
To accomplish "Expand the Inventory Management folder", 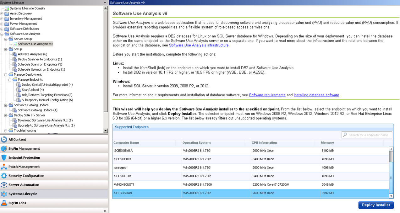I will (2, 19).
